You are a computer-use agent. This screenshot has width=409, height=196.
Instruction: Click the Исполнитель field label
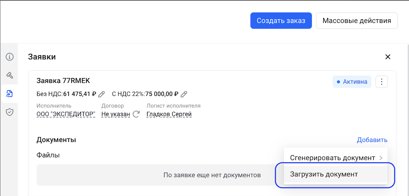tap(54, 106)
